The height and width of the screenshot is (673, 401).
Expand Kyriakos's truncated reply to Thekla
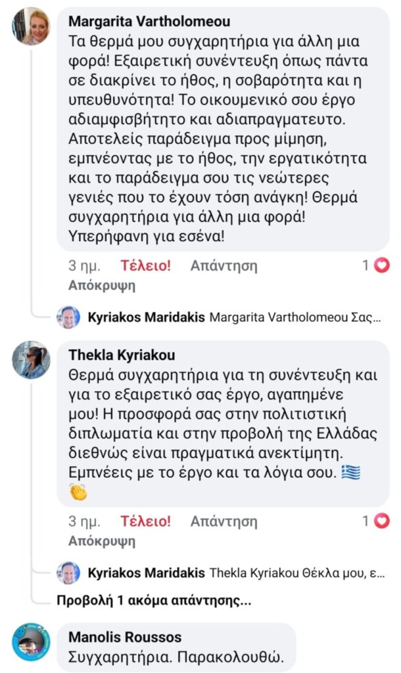[x=296, y=574]
